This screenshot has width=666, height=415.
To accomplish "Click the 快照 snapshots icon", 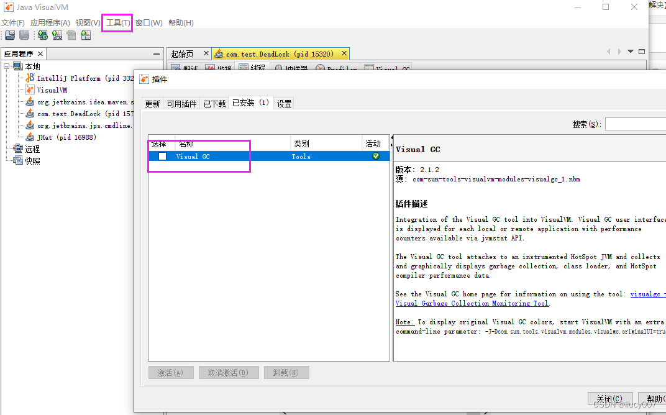I will (18, 160).
